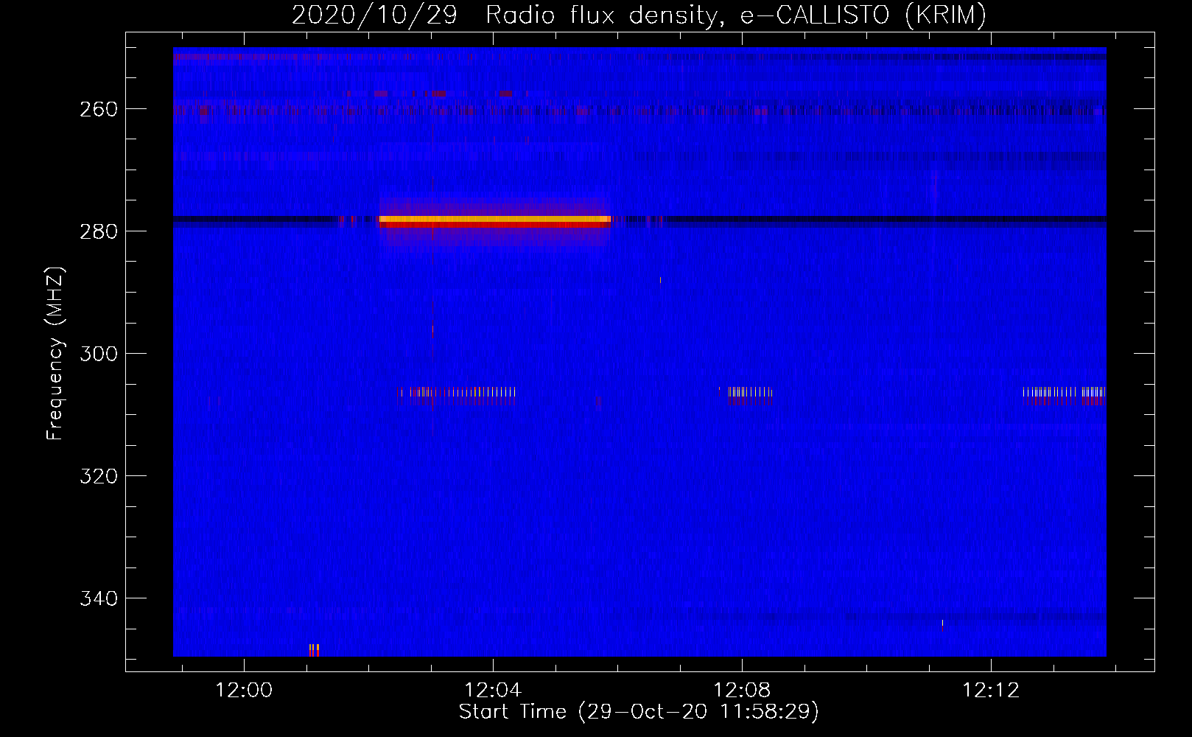Select the 340 frequency tick label

click(x=99, y=598)
